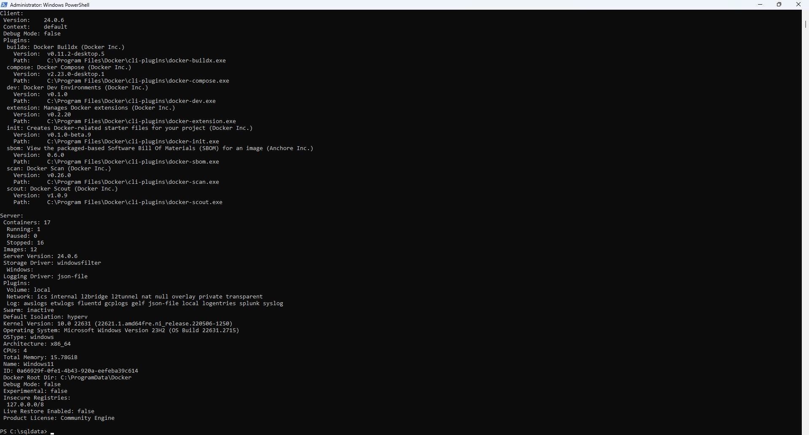The height and width of the screenshot is (435, 809).
Task: Click the docker-extension.exe path line
Action: pyautogui.click(x=125, y=121)
